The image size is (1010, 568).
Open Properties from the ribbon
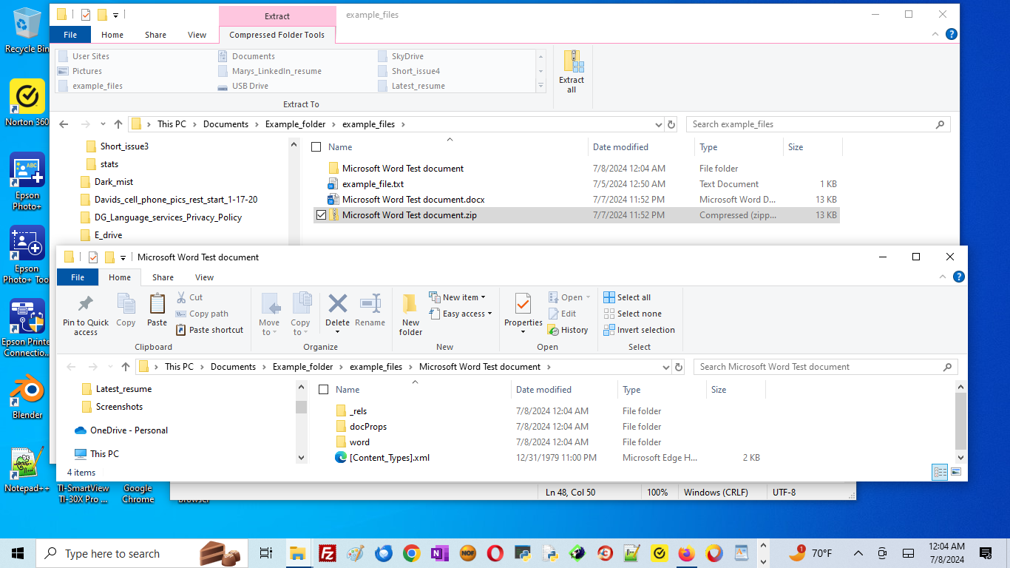[x=523, y=311]
